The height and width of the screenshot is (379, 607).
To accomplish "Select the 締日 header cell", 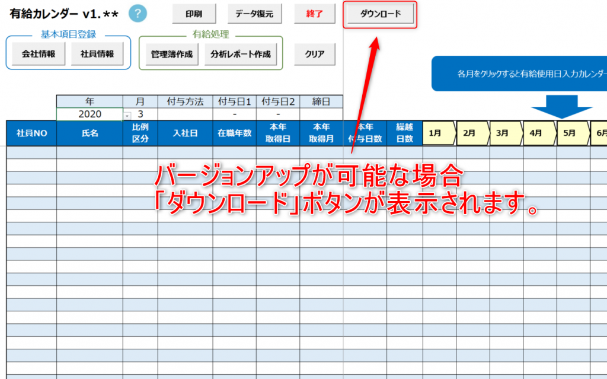I will point(321,101).
